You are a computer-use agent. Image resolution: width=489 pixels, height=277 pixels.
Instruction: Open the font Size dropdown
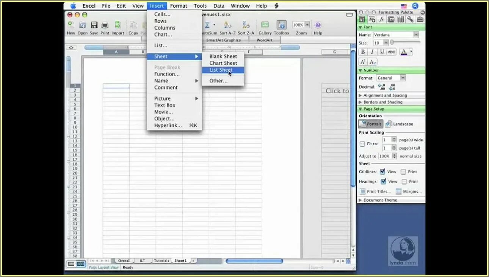coord(386,43)
